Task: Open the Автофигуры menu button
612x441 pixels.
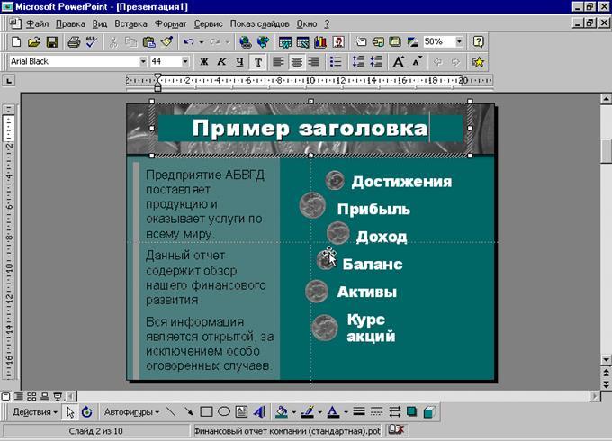Action: coord(131,411)
